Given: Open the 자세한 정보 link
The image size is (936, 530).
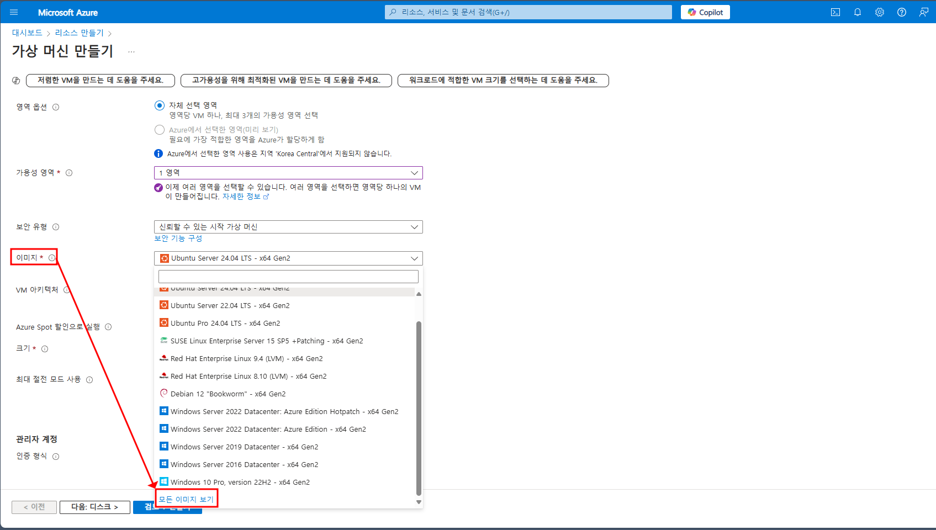Looking at the screenshot, I should pos(245,197).
